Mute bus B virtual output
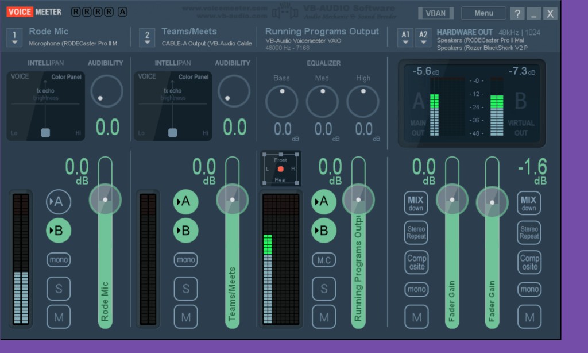 tap(529, 317)
